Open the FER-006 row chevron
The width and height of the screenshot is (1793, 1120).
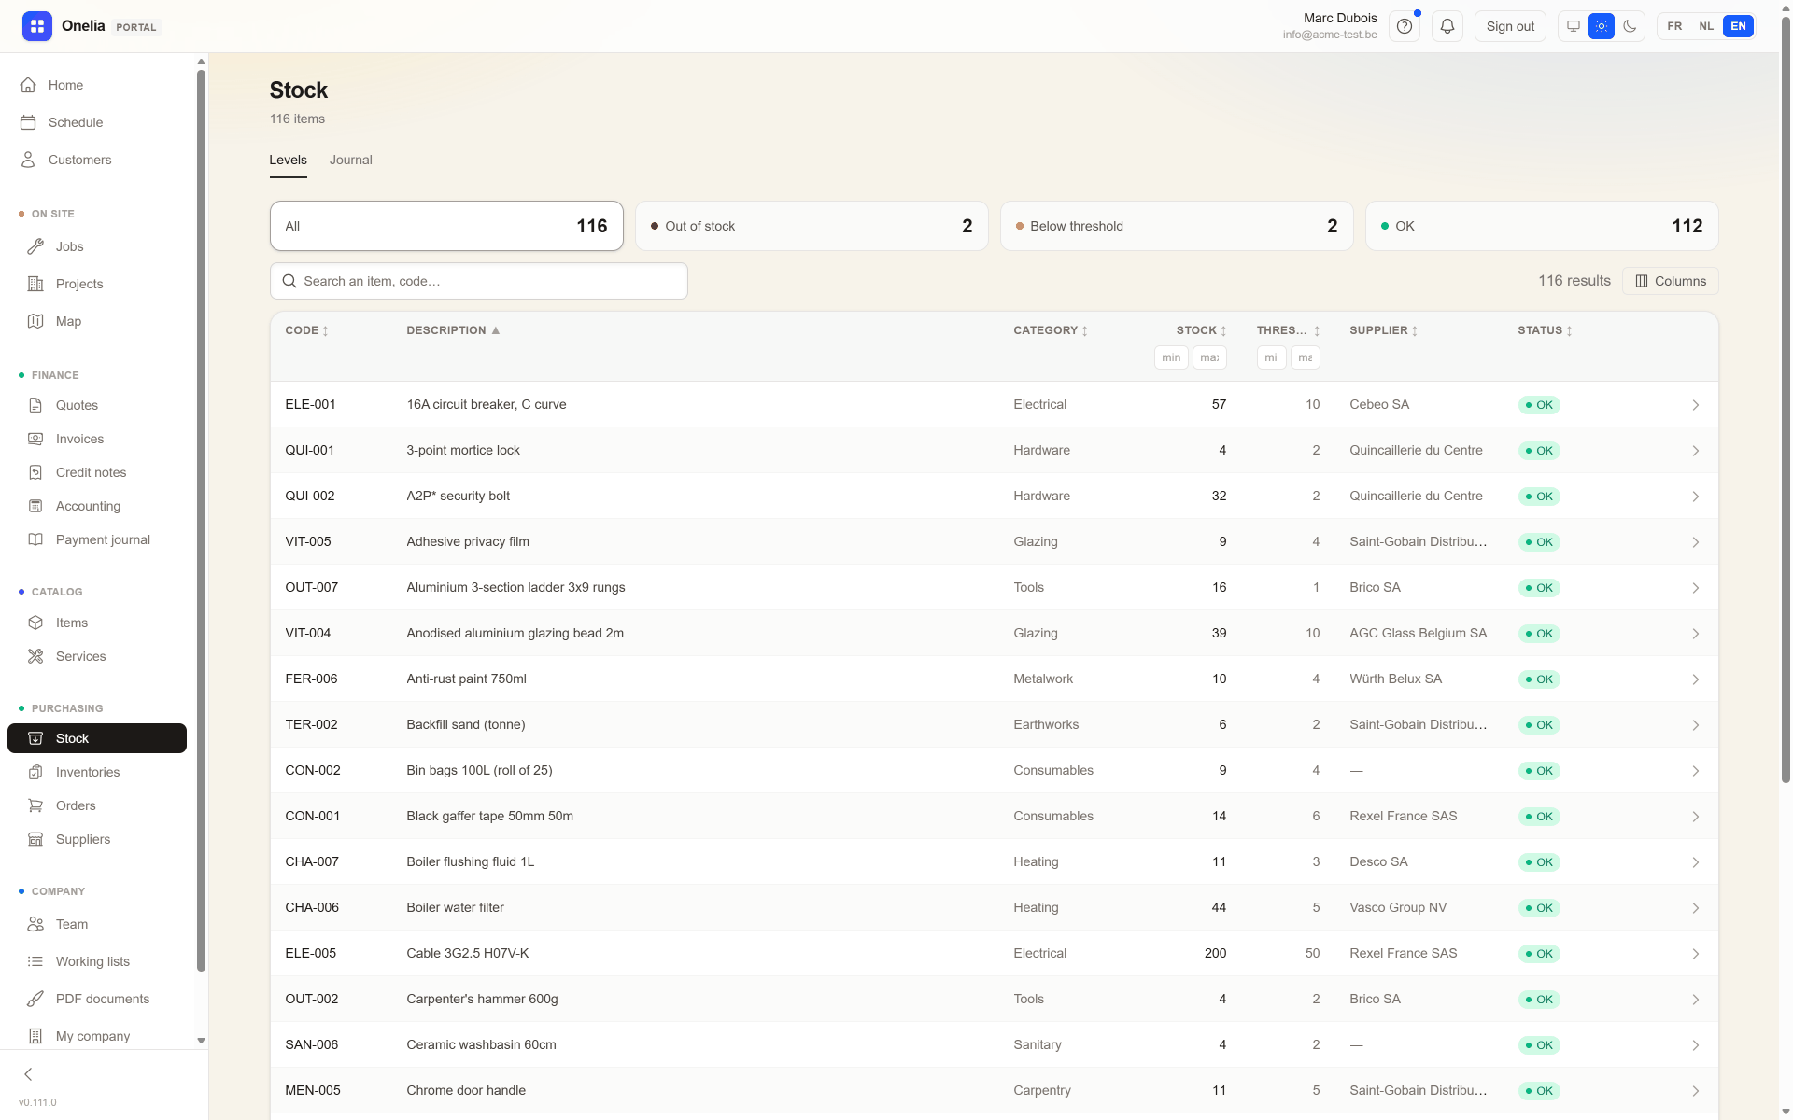click(1695, 679)
